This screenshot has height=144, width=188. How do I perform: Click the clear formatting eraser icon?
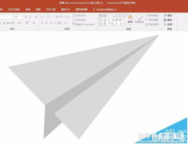click(x=36, y=17)
